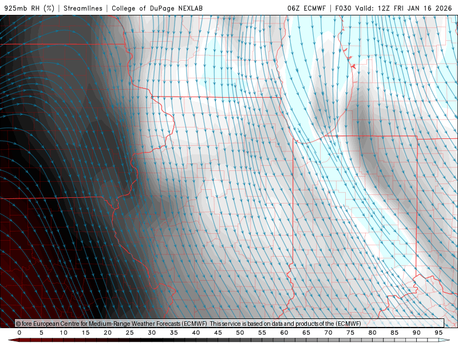Select the '70' color scale label
Viewport: 458px width, 343px height.
328,333
